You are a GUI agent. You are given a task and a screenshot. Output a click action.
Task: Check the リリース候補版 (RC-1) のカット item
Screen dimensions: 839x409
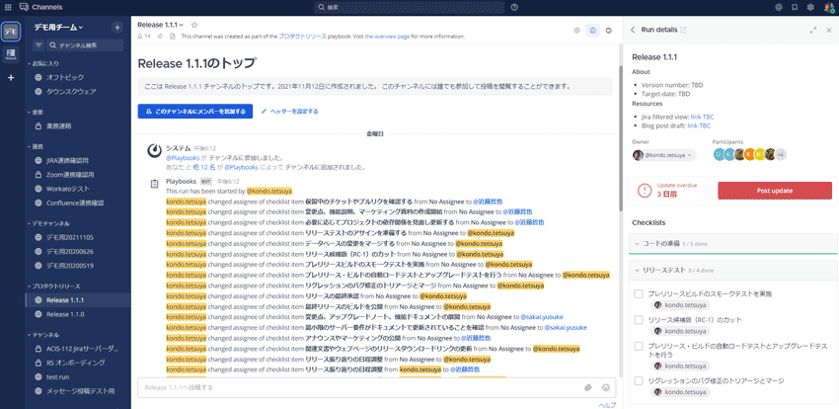pyautogui.click(x=639, y=320)
